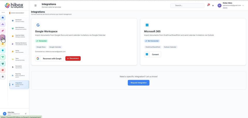Viewport: 248px width, 118px height.
Task: Open the settings gear icon in left rail
Action: 3,77
